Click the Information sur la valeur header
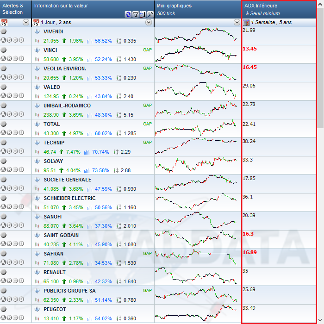 93,9
